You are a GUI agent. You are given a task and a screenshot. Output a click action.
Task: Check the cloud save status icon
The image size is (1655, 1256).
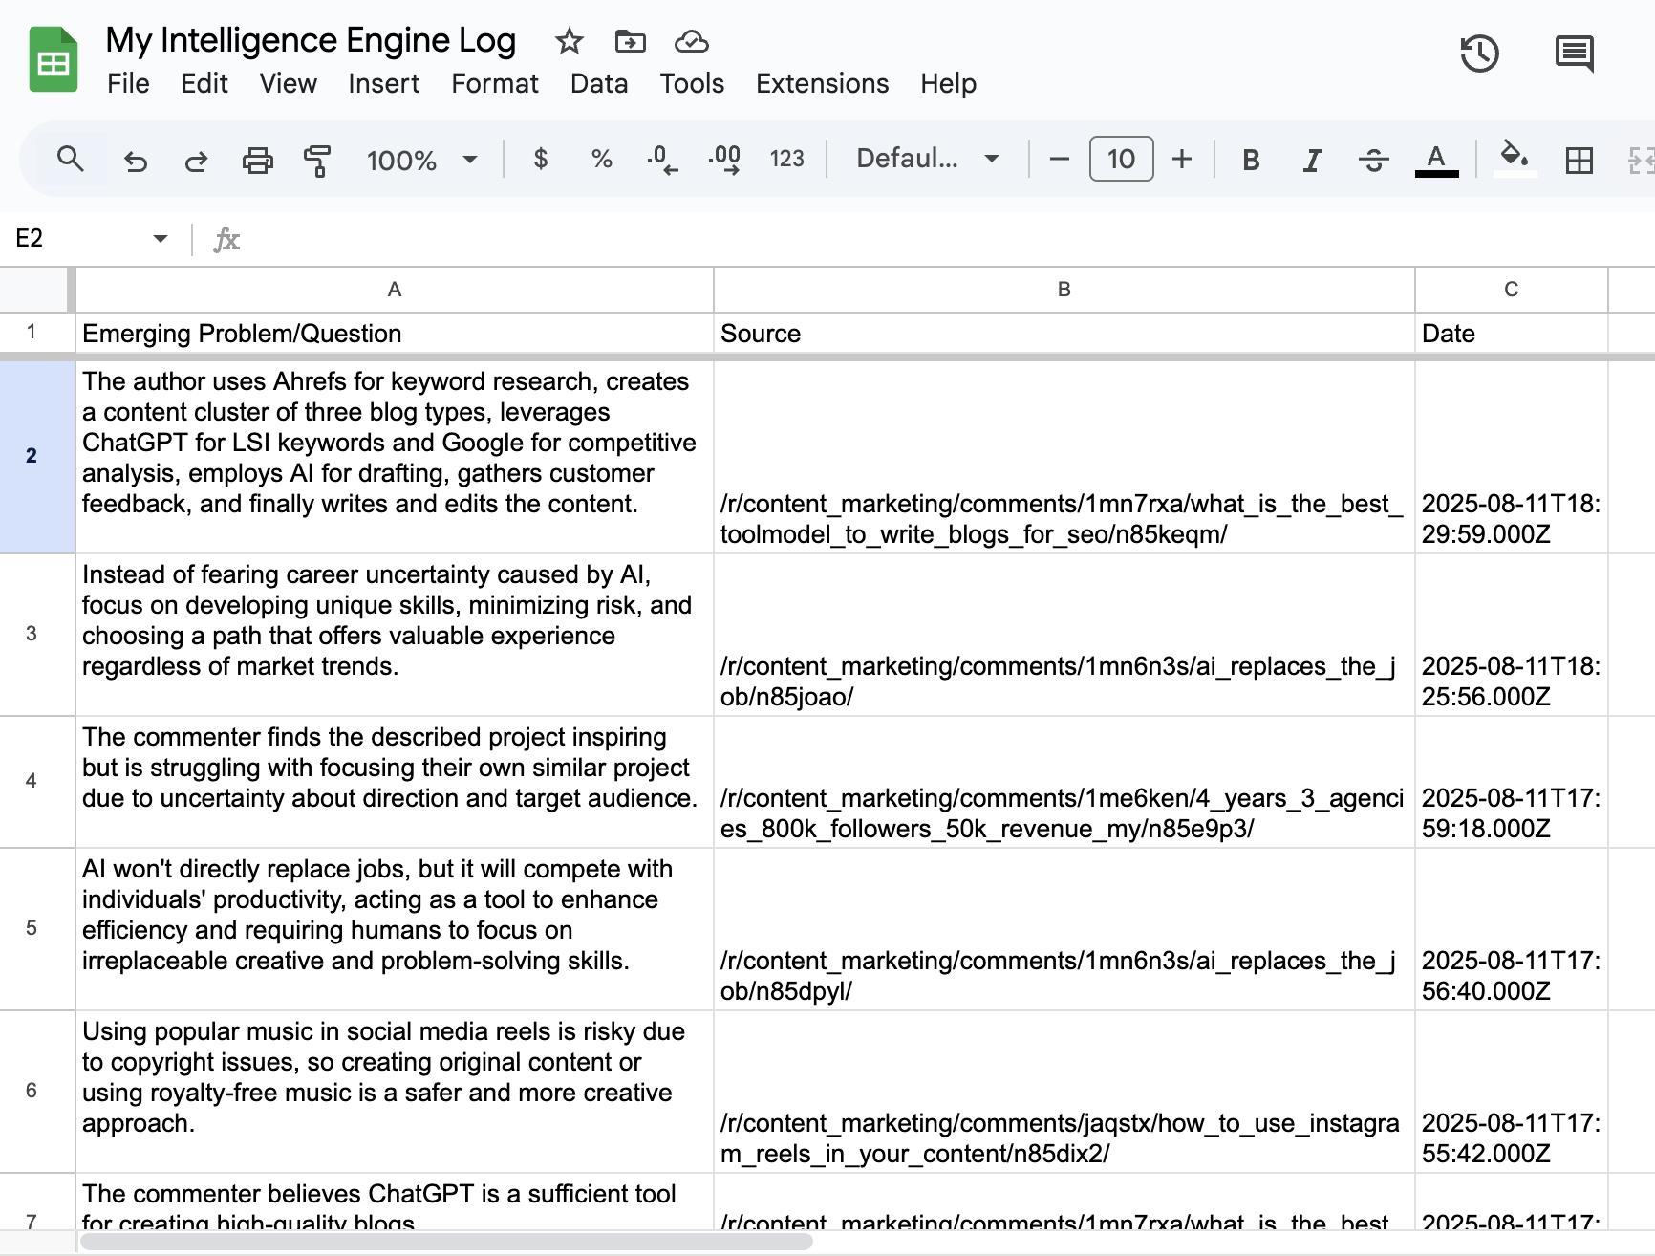(691, 41)
